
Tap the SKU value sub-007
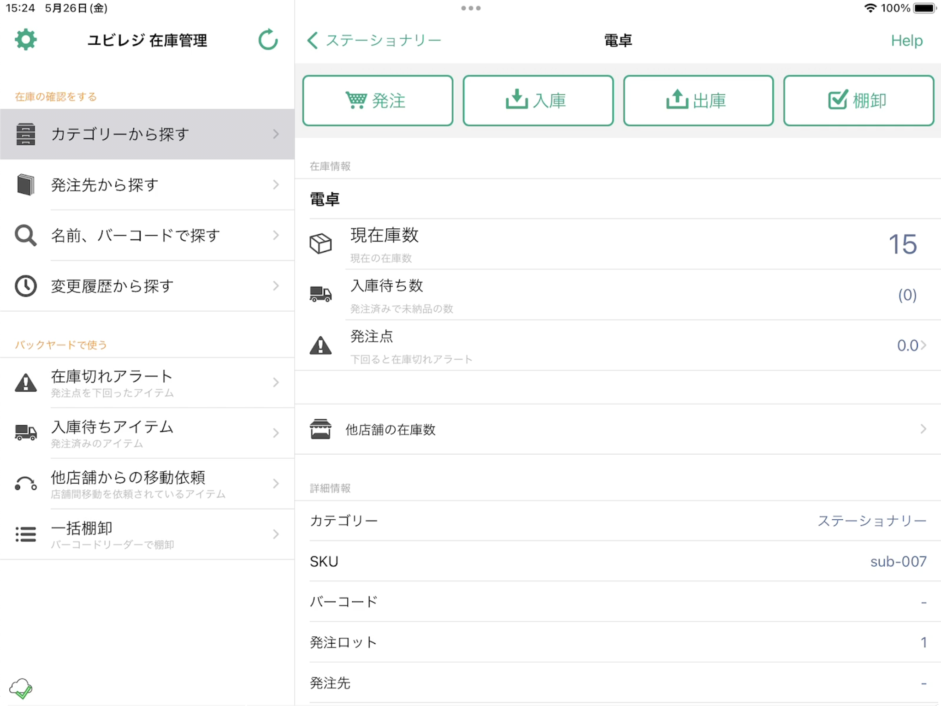[898, 561]
